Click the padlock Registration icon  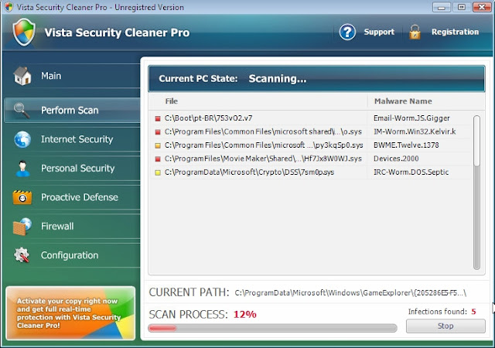(415, 32)
